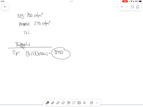Start audio recording with microphone icon
This screenshot has width=143, height=107.
(x=85, y=103)
